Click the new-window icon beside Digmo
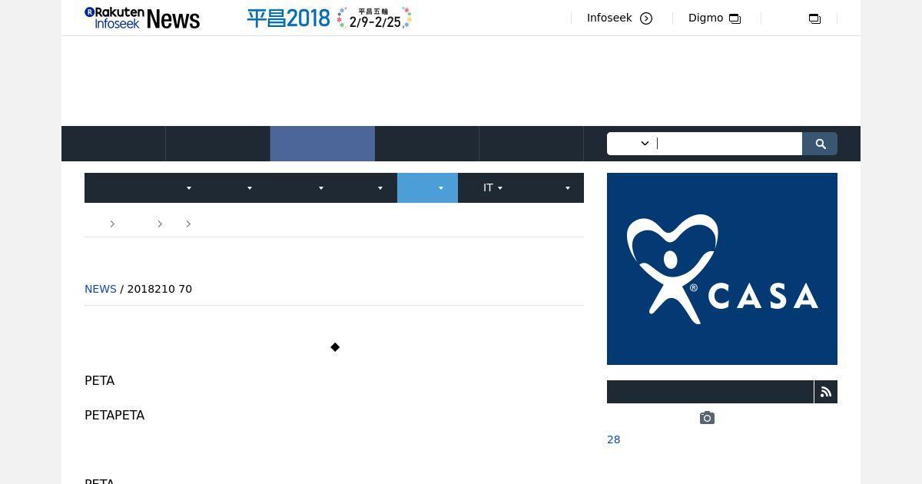 pos(735,18)
